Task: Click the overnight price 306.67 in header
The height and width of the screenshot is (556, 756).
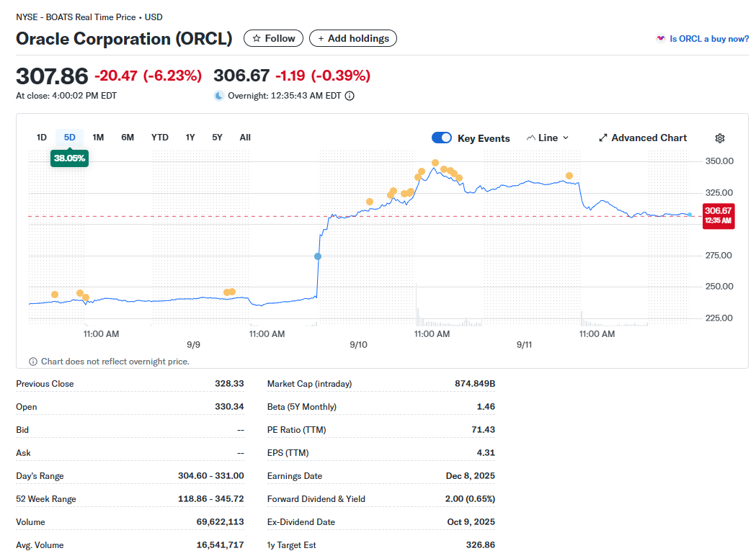Action: (241, 76)
